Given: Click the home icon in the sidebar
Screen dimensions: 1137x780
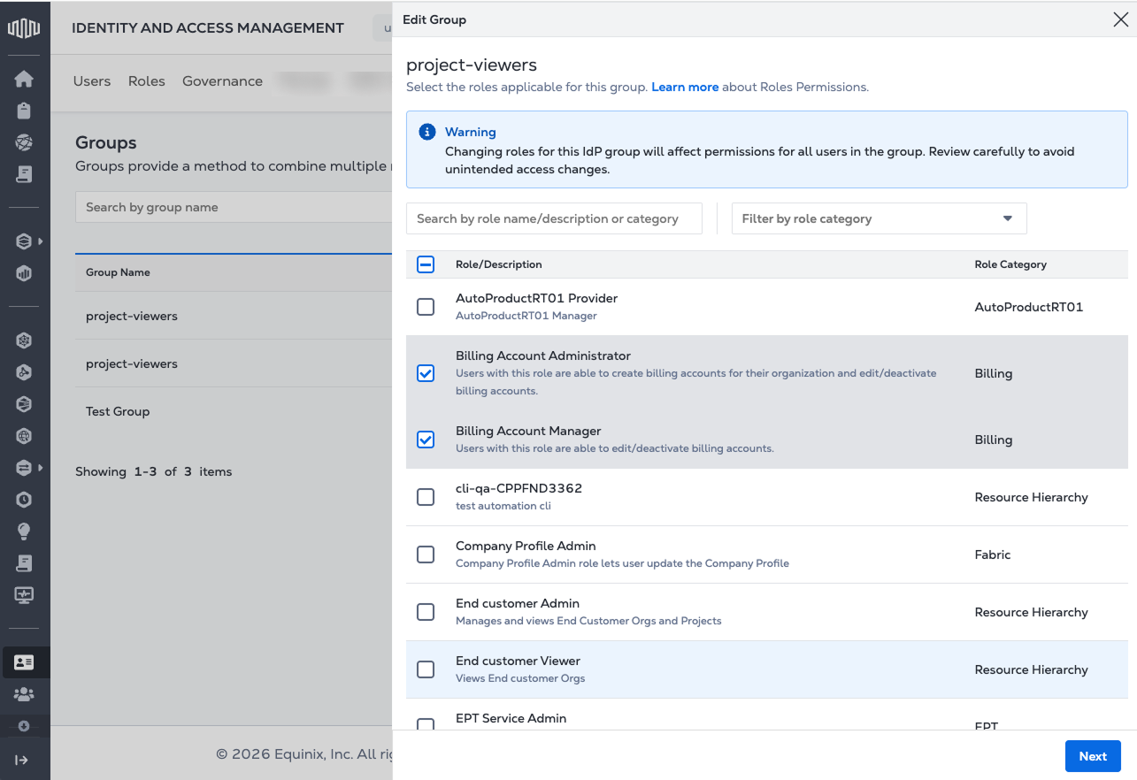Looking at the screenshot, I should (x=24, y=79).
